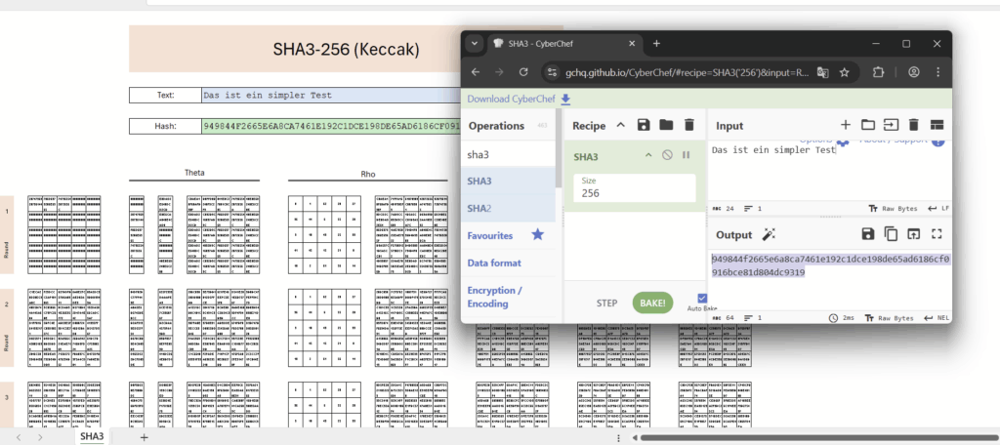Viewport: 1000px width, 445px height.
Task: Set breakpoint pause icon on SHA3 step
Action: tap(687, 155)
